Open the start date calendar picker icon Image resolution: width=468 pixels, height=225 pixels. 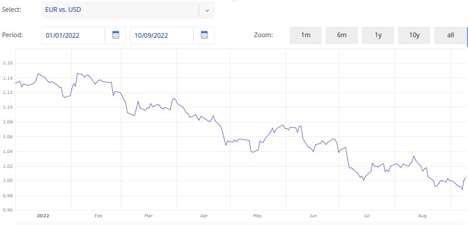point(115,35)
